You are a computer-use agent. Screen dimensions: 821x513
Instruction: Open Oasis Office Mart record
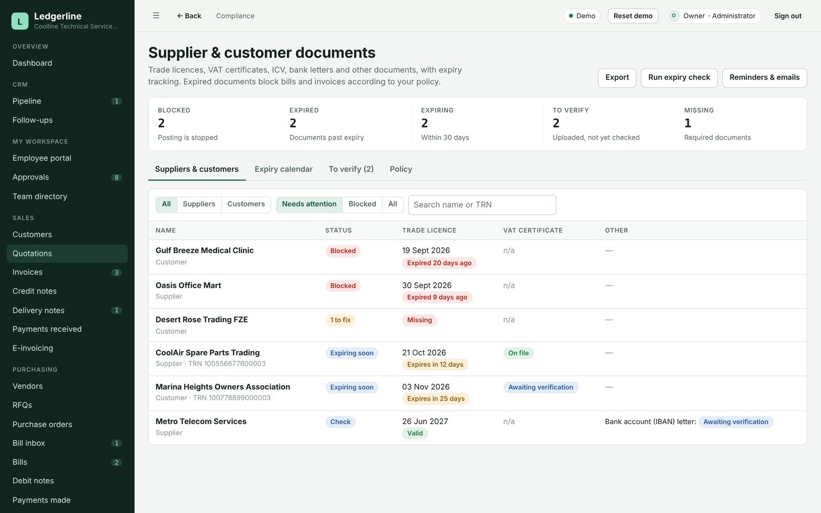tap(477, 291)
